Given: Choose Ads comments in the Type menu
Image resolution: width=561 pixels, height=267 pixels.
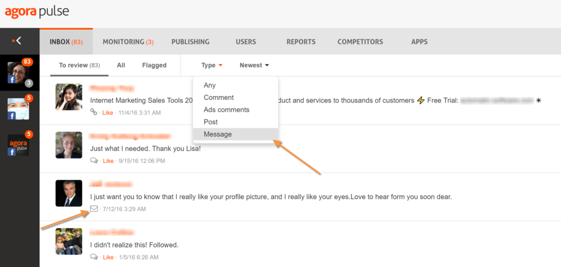Looking at the screenshot, I should 236,110.
